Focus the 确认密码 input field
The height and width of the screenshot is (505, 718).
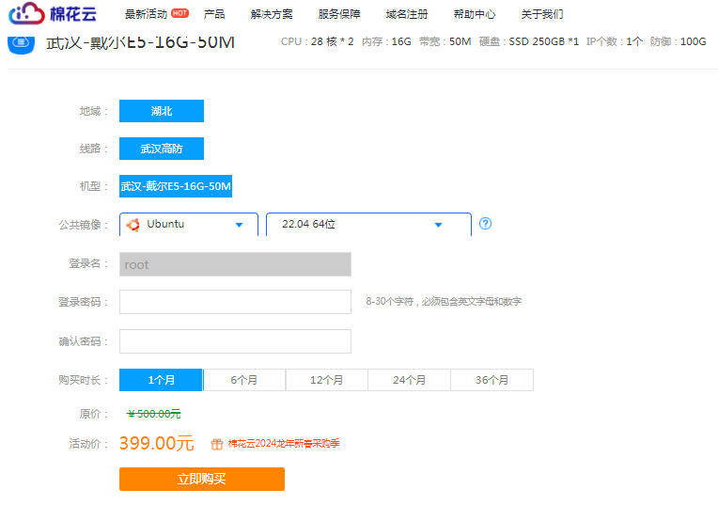[235, 341]
